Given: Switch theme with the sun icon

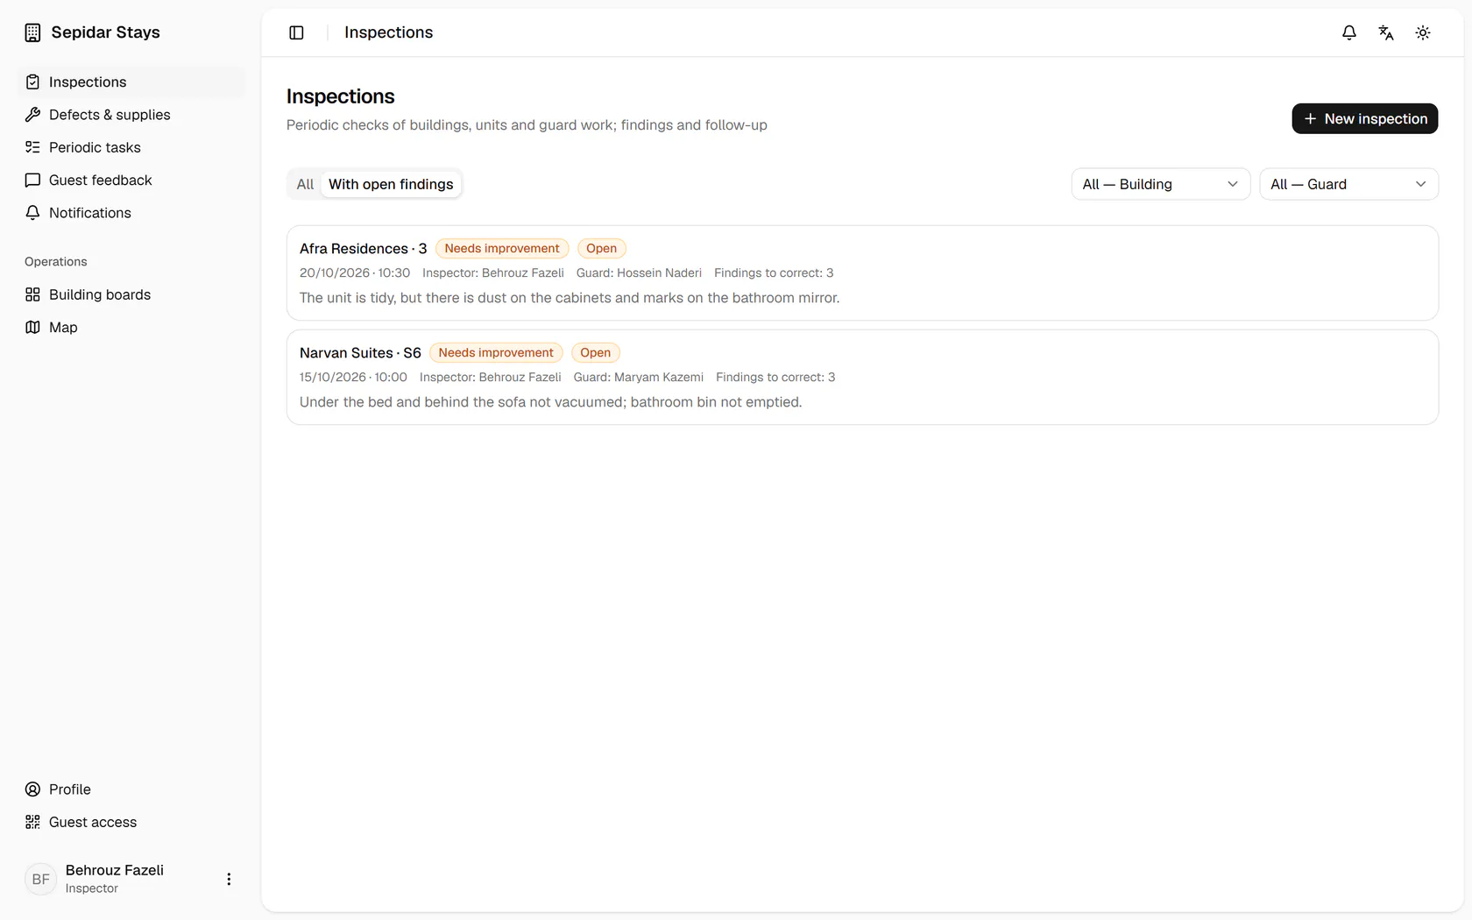Looking at the screenshot, I should 1423,32.
